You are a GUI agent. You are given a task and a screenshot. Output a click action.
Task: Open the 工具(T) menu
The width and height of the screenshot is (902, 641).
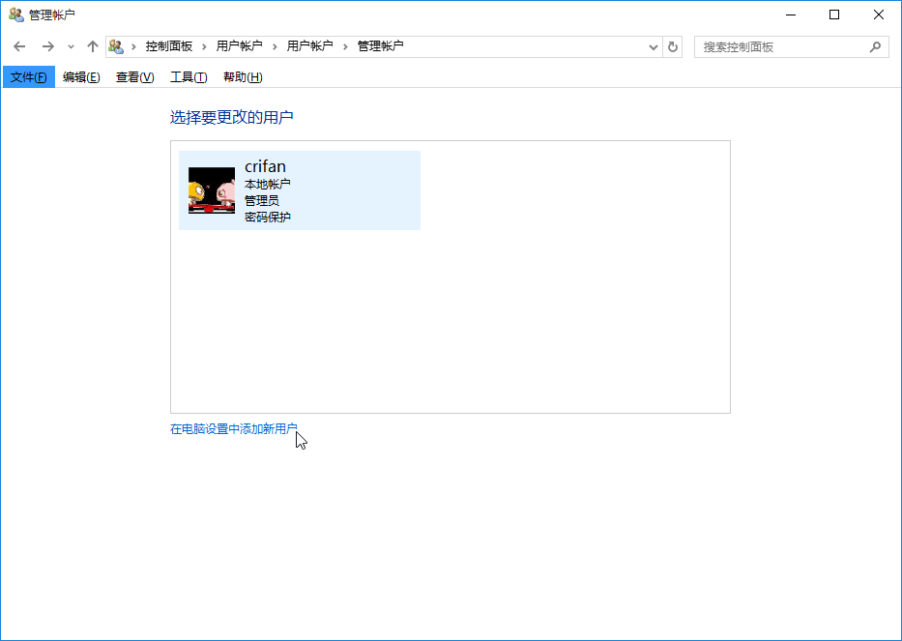(x=189, y=77)
